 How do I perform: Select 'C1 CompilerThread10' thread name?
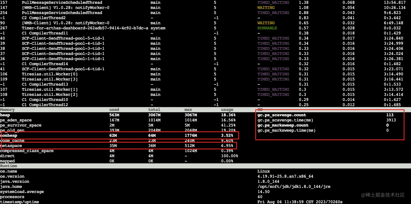[45, 100]
